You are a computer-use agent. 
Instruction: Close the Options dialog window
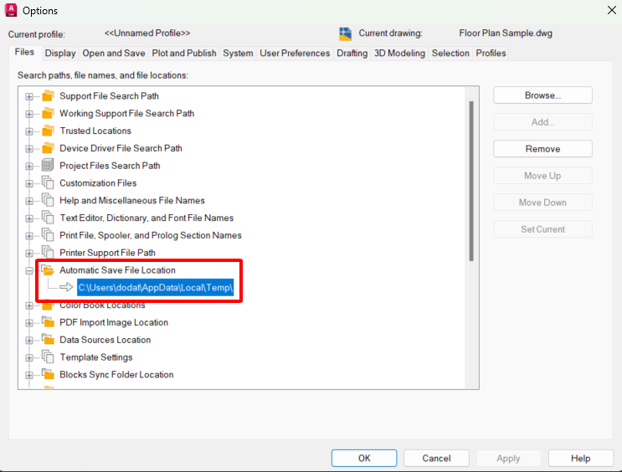tap(612, 10)
